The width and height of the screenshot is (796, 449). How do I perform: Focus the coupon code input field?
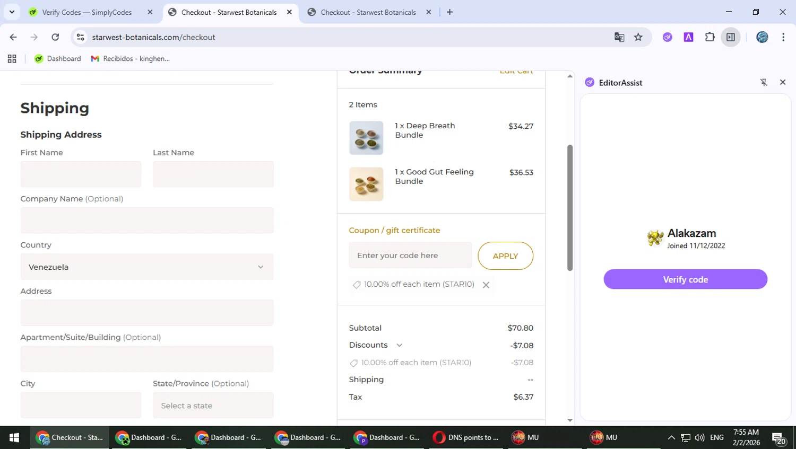click(x=410, y=256)
